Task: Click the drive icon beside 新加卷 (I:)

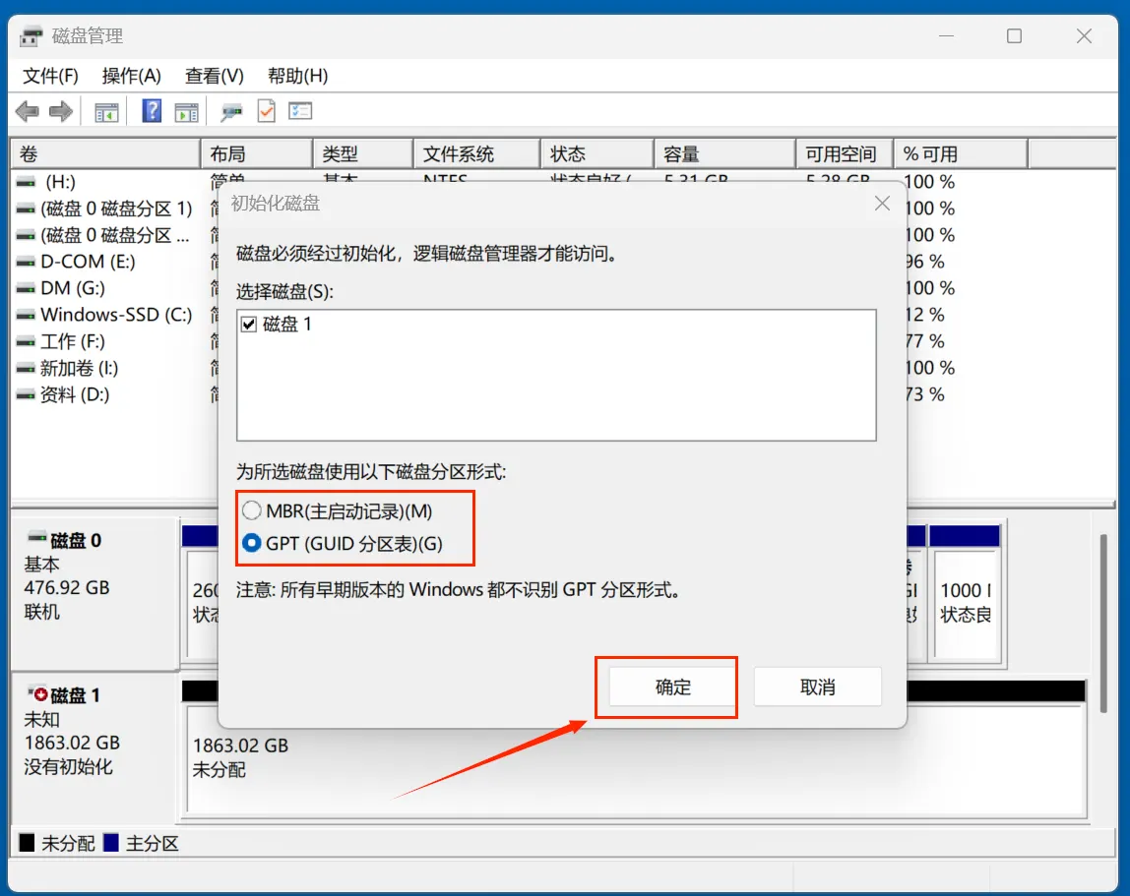Action: 26,369
